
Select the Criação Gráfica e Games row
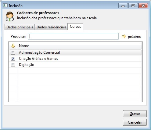(x=75, y=59)
